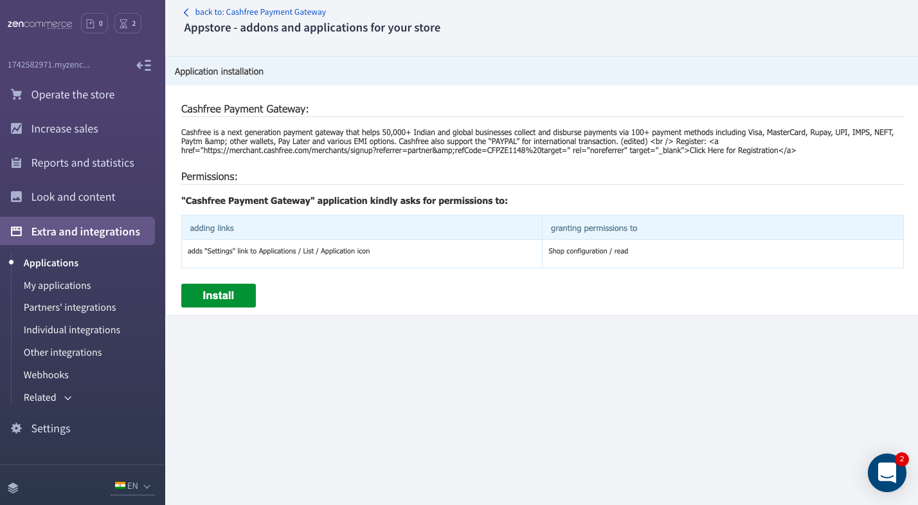
Task: Open the documents counter badge showing 0
Action: tap(94, 24)
